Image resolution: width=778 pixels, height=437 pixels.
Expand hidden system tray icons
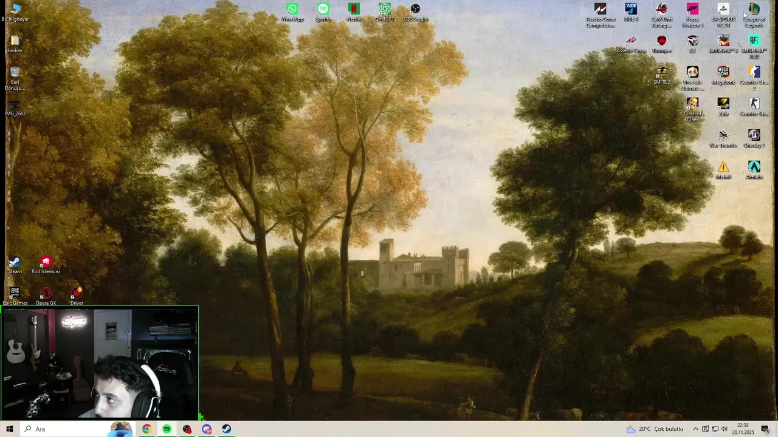(695, 429)
